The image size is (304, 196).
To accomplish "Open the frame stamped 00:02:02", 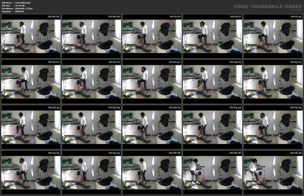I will coord(31,82).
